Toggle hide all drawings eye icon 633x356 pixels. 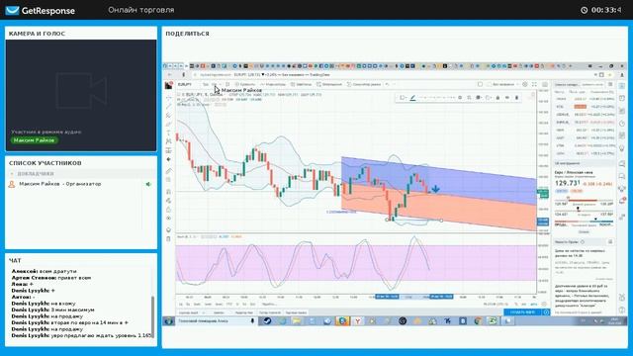(169, 219)
